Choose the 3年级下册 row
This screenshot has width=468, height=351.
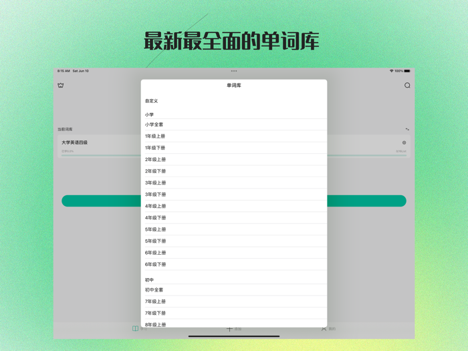pyautogui.click(x=234, y=195)
